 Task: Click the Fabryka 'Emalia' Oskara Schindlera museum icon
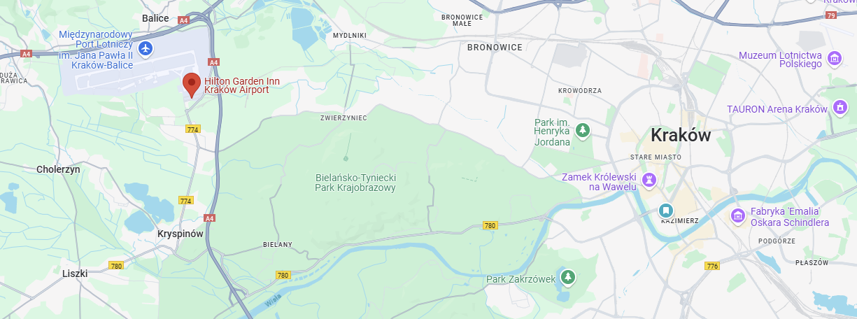coord(737,216)
